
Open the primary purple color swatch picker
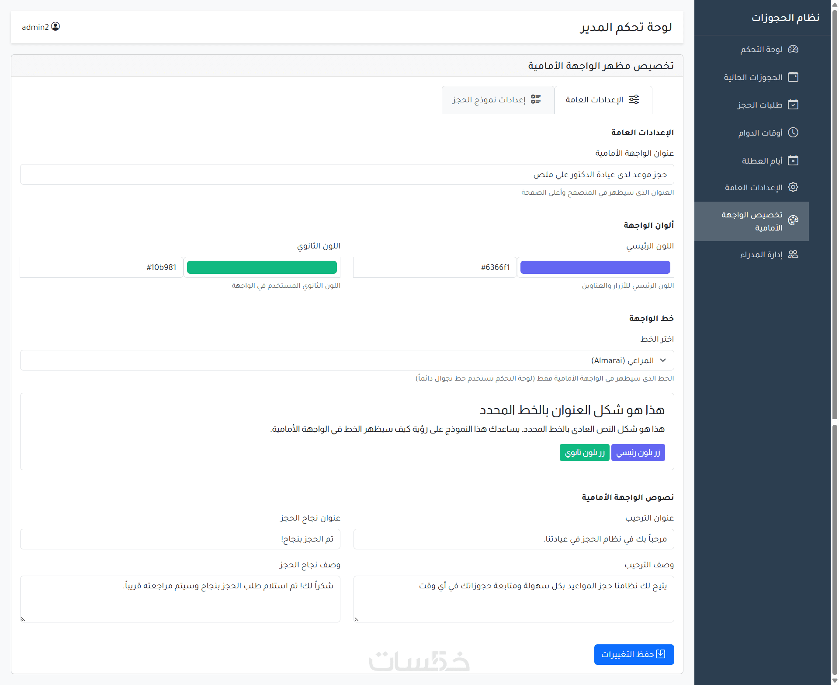coord(595,267)
